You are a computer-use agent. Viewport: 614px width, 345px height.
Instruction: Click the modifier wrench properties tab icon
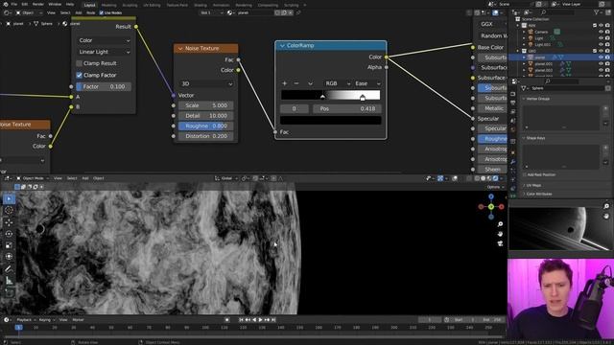click(513, 162)
